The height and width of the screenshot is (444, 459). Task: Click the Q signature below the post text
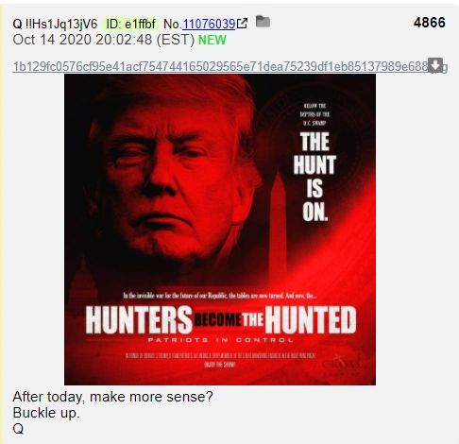pos(18,429)
